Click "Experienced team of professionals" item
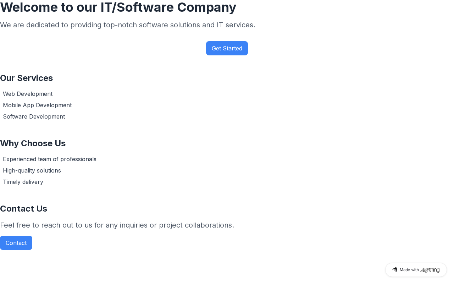Image resolution: width=454 pixels, height=284 pixels. (50, 159)
